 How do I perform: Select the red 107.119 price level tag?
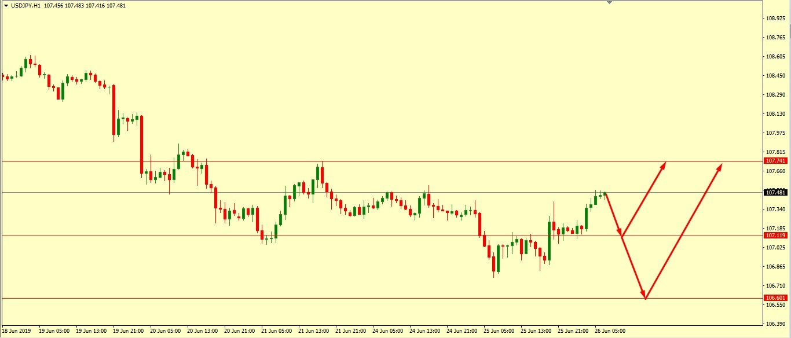coord(775,236)
